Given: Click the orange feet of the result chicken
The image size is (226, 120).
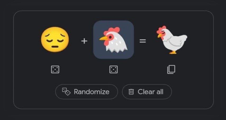Looking at the screenshot, I should point(172,52).
